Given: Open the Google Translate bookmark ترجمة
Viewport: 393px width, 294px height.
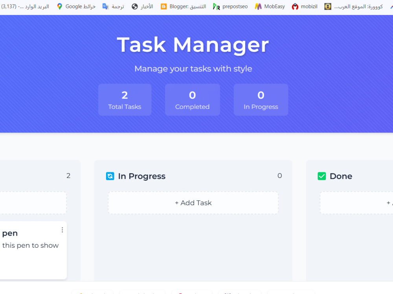Looking at the screenshot, I should pyautogui.click(x=113, y=7).
